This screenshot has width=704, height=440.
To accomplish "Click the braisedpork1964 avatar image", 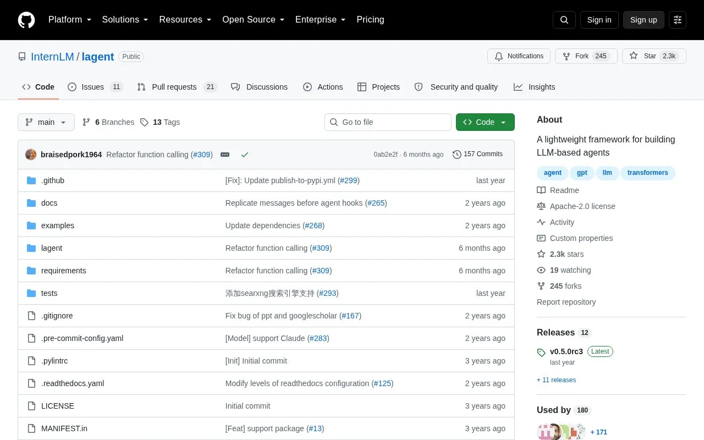I will (31, 155).
